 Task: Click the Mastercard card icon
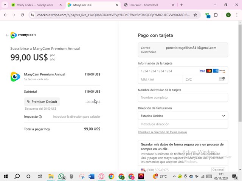[x=209, y=71]
